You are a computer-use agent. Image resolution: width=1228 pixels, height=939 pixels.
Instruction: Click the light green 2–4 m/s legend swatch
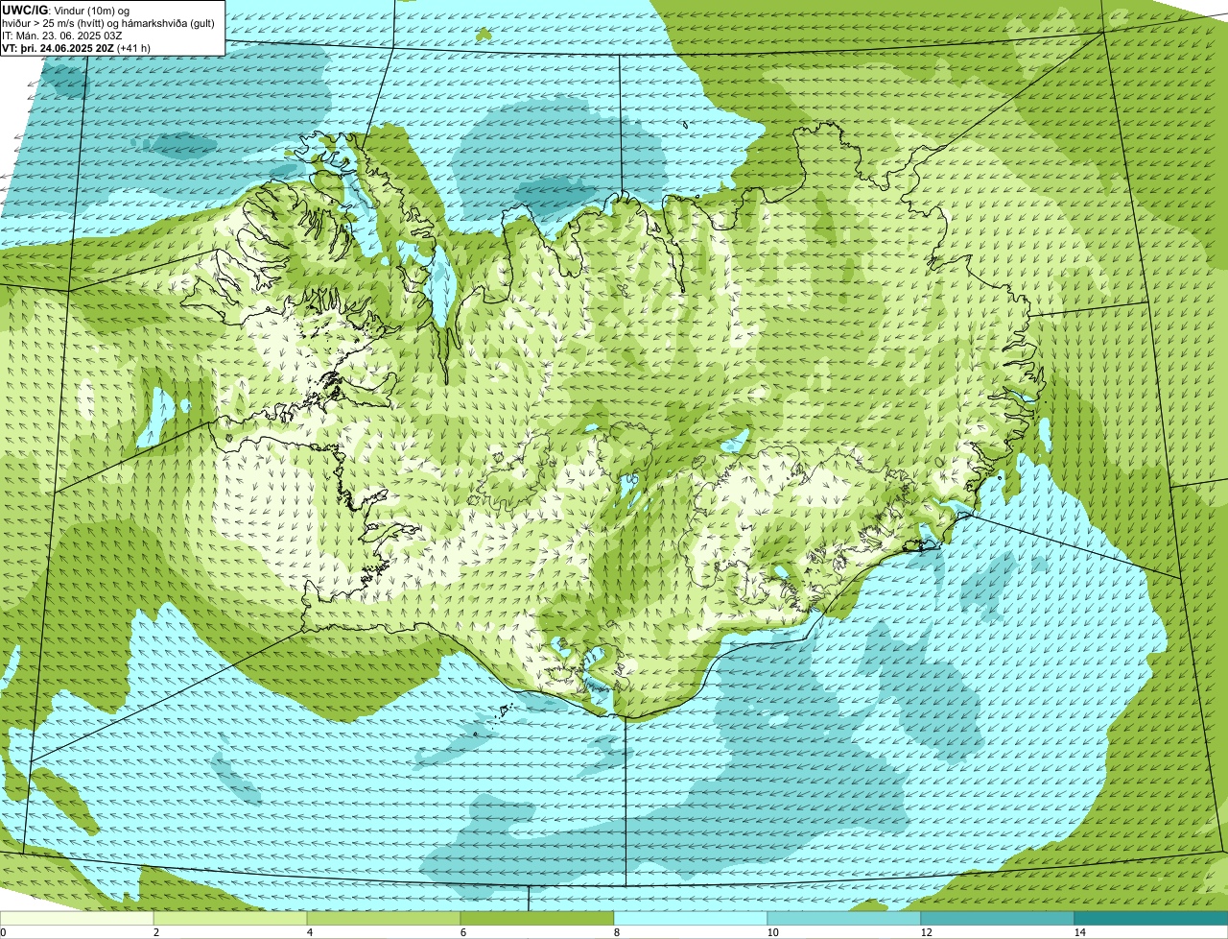[231, 918]
